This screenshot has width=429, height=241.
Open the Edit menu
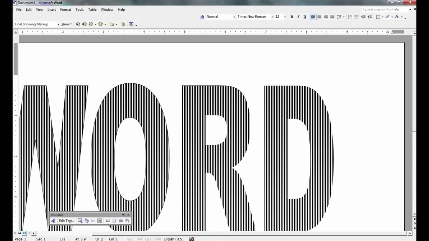[x=29, y=9]
